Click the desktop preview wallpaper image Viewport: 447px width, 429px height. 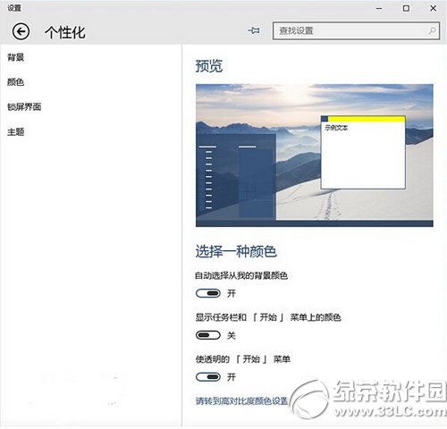tap(315, 156)
